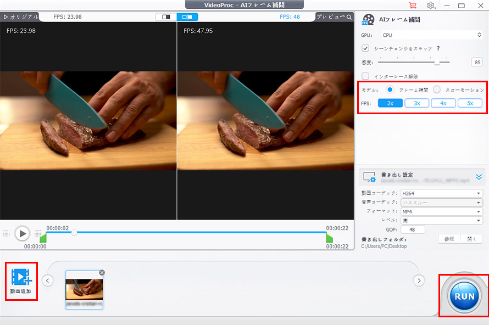This screenshot has height=325, width=489.
Task: Click the blue RUN button
Action: [464, 296]
